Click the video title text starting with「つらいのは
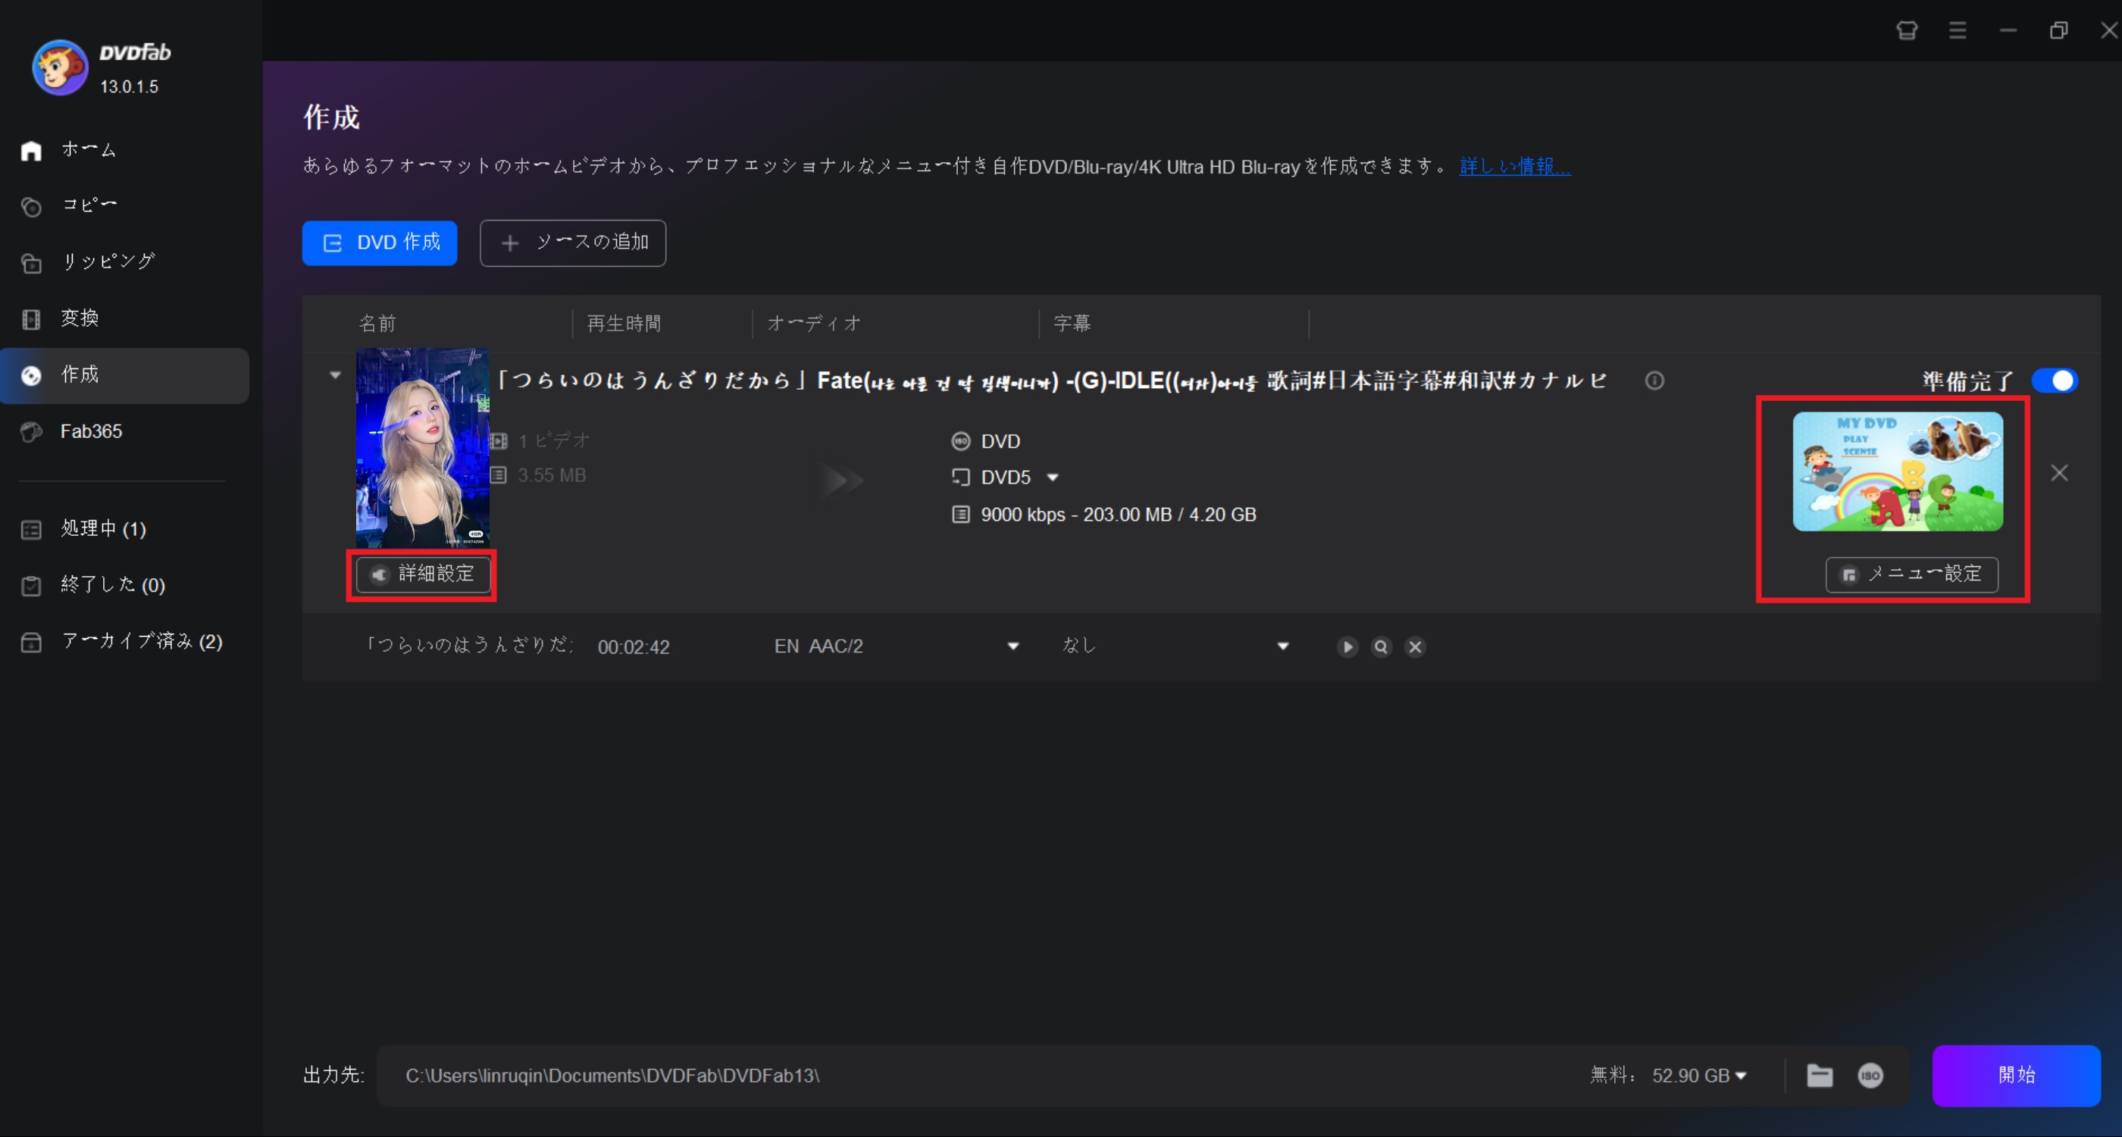2122x1137 pixels. [x=1050, y=381]
